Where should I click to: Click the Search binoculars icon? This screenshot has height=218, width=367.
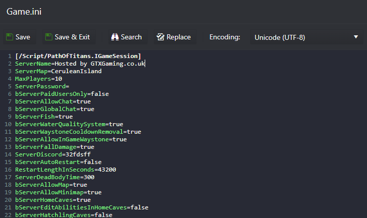pyautogui.click(x=115, y=37)
